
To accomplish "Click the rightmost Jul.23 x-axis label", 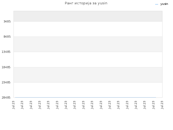I will [162, 105].
